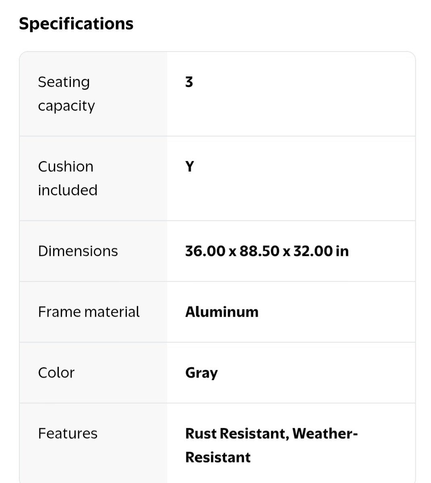Click the Gray color value
431x483 pixels.
coord(201,373)
